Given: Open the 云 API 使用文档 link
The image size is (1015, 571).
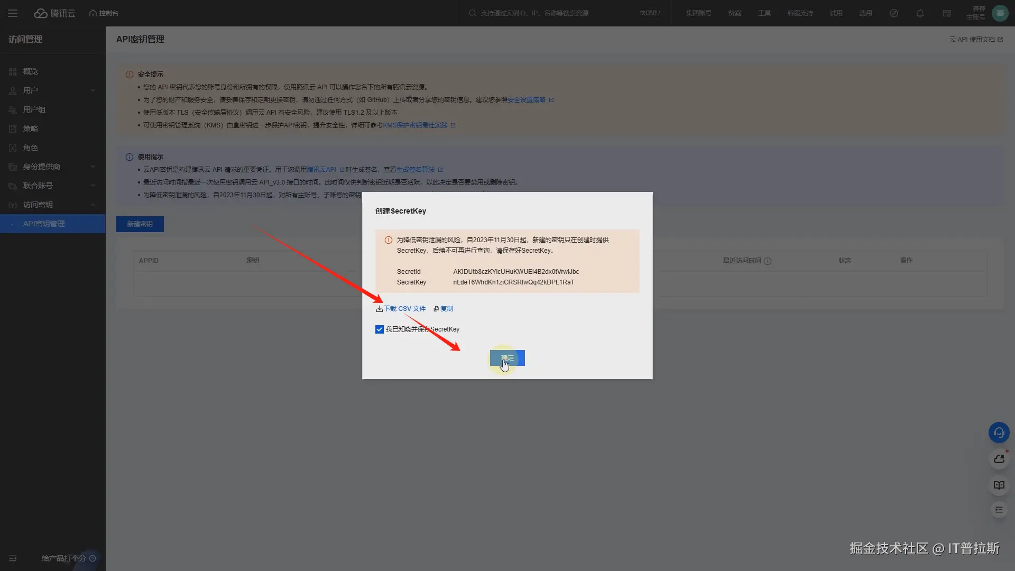Looking at the screenshot, I should pos(975,40).
